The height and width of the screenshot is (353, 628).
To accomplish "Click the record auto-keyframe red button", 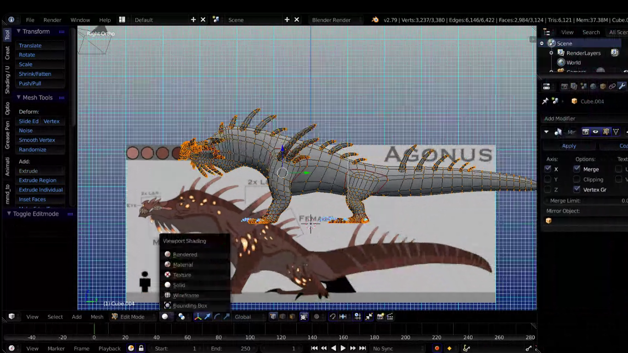I will (437, 348).
